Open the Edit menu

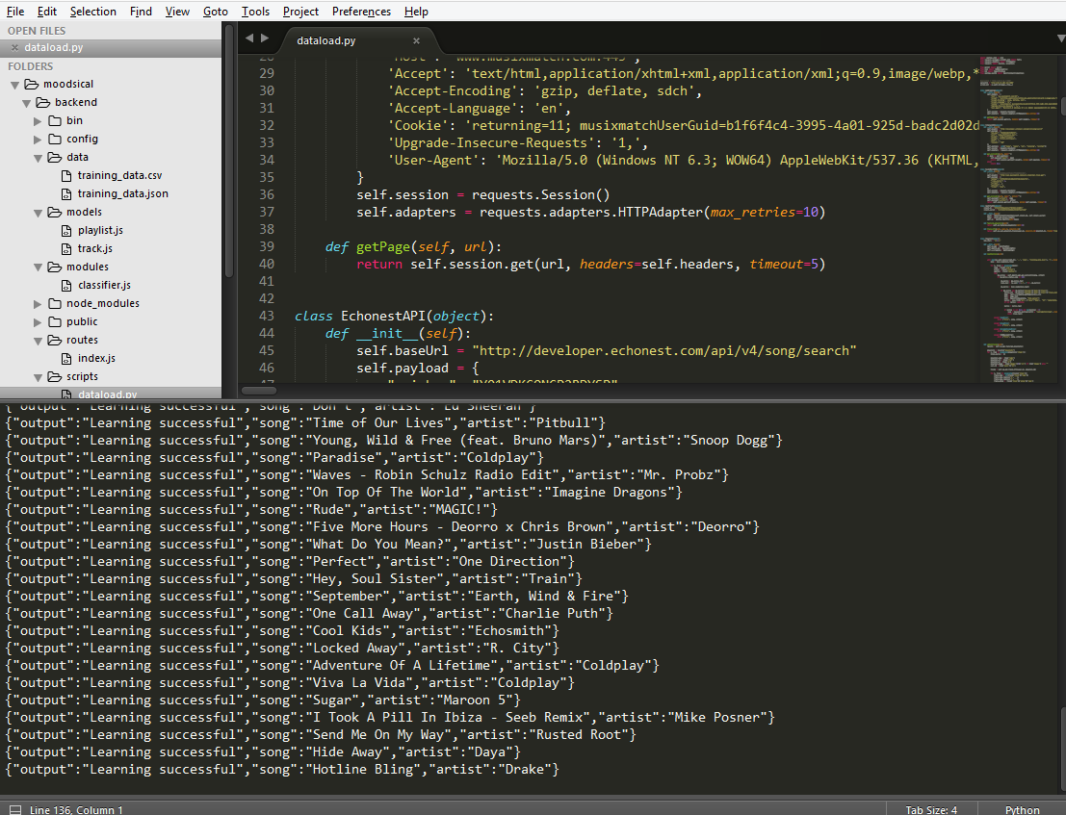(x=47, y=12)
